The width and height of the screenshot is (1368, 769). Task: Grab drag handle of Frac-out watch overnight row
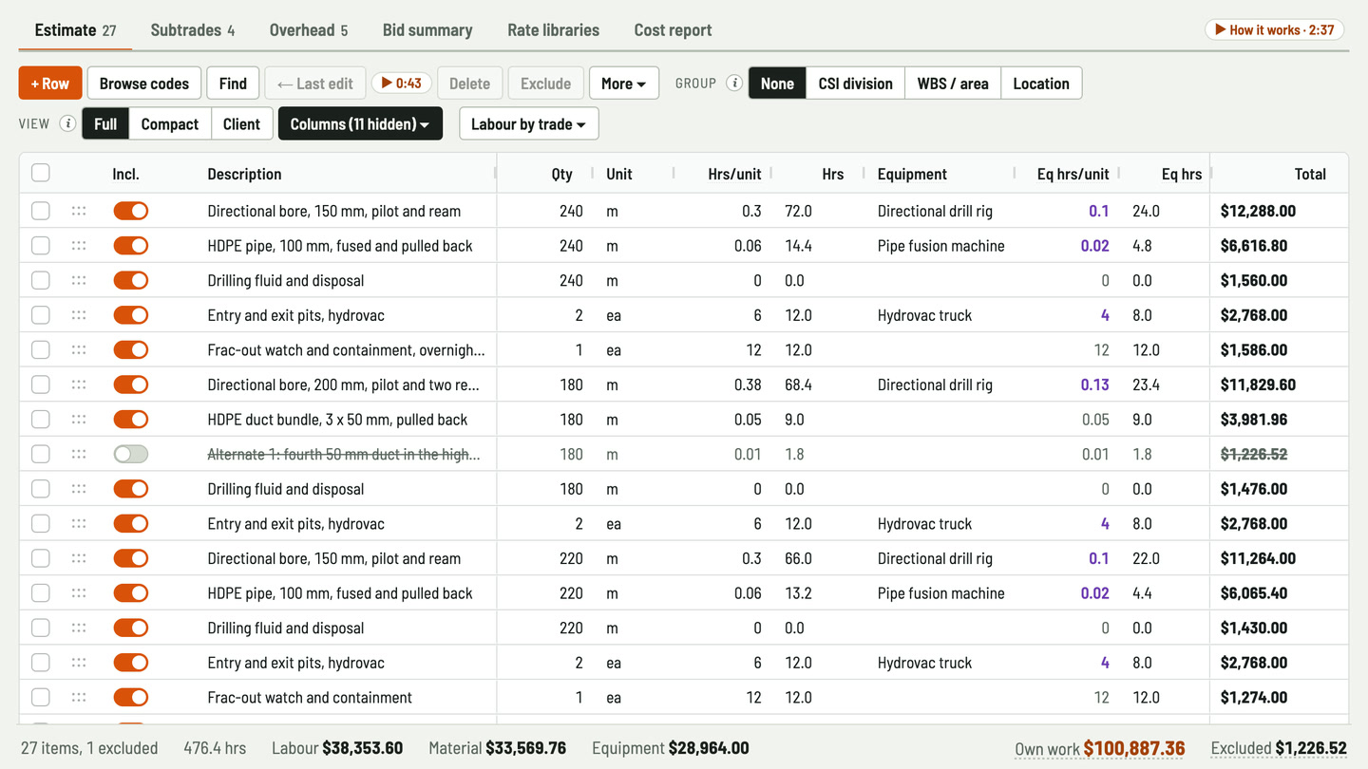79,349
